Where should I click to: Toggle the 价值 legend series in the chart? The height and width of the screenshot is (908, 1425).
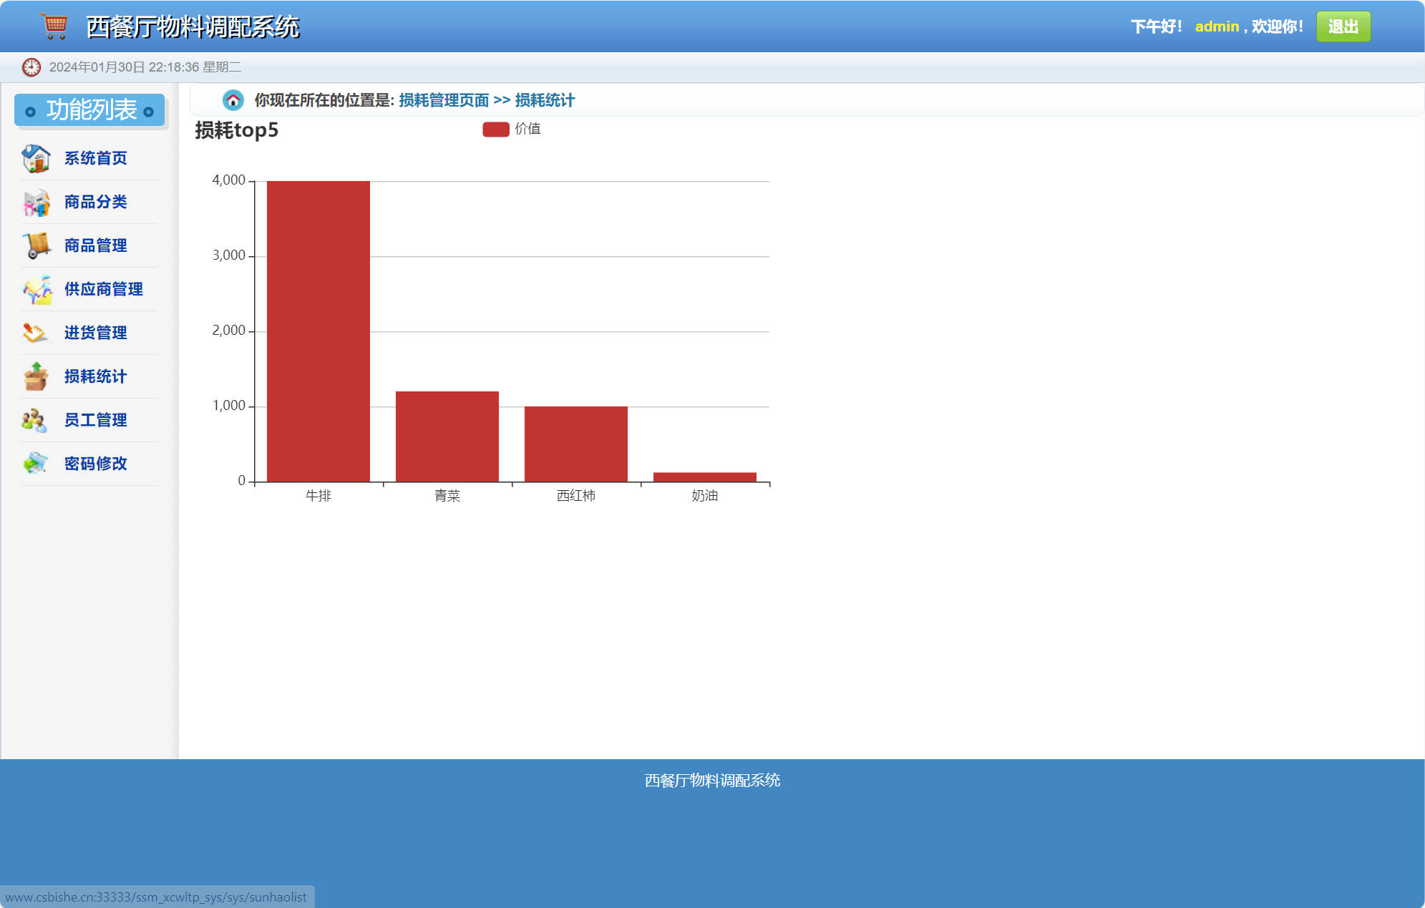point(527,129)
